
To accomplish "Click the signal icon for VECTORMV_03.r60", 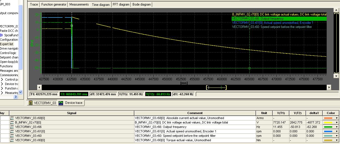I will tap(12, 136).
